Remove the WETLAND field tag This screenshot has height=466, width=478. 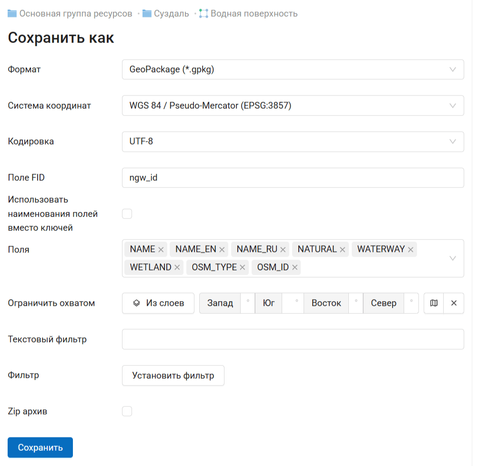[177, 268]
